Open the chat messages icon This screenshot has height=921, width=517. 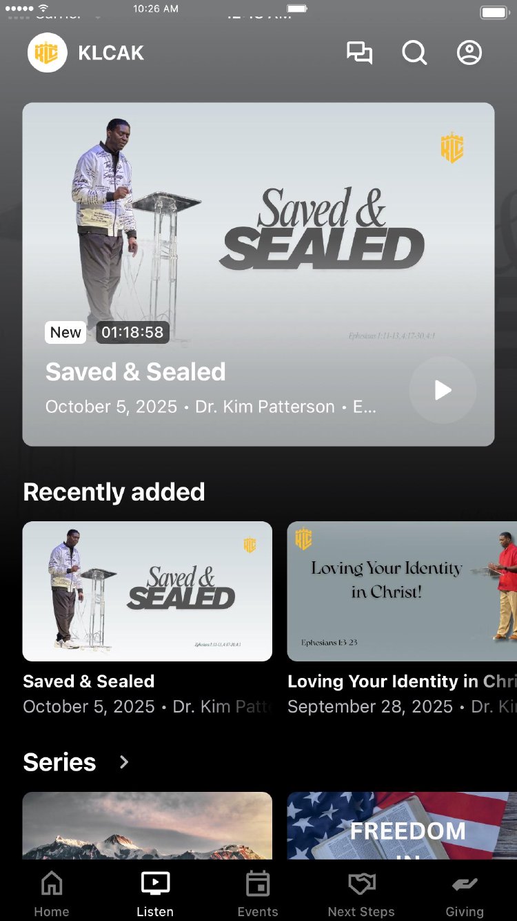359,53
